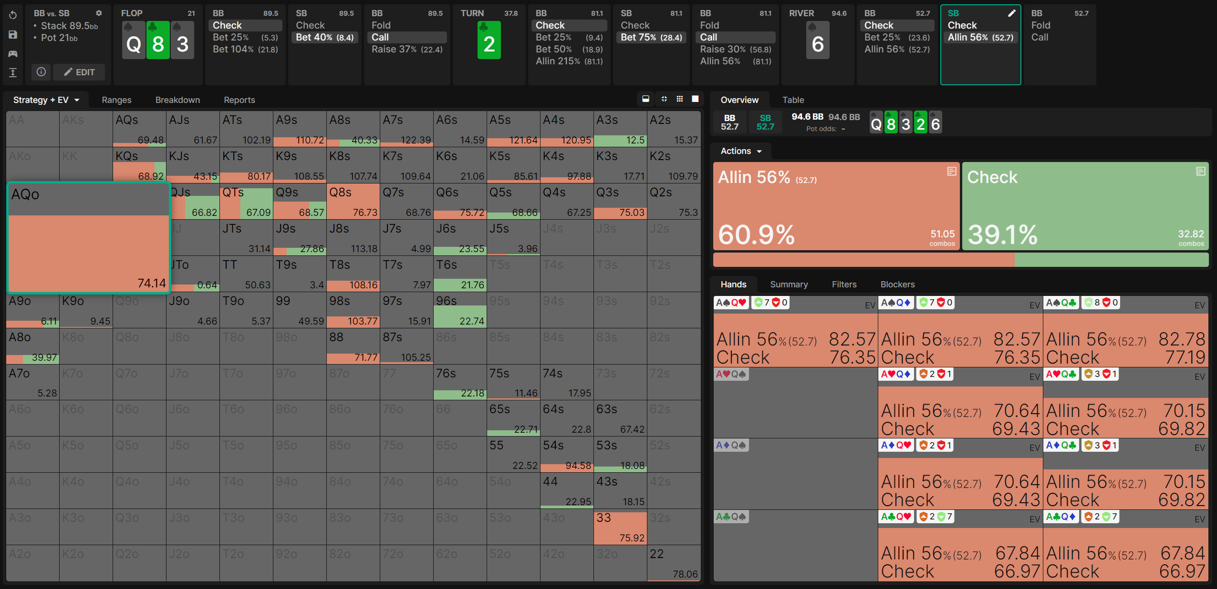This screenshot has width=1217, height=589.
Task: Click the reset/undo arrow icon in left sidebar
Action: [13, 15]
